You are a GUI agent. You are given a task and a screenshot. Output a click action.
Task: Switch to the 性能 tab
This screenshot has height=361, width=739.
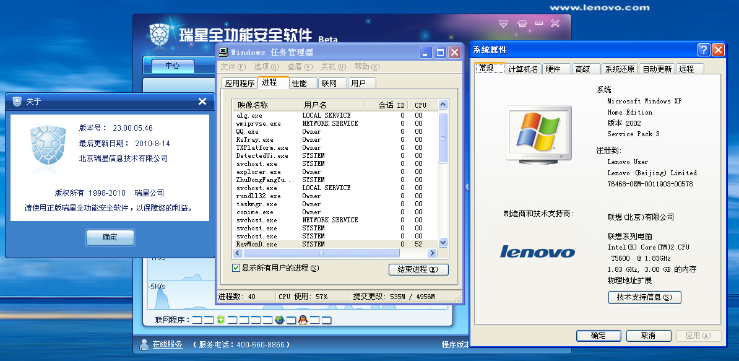click(303, 84)
